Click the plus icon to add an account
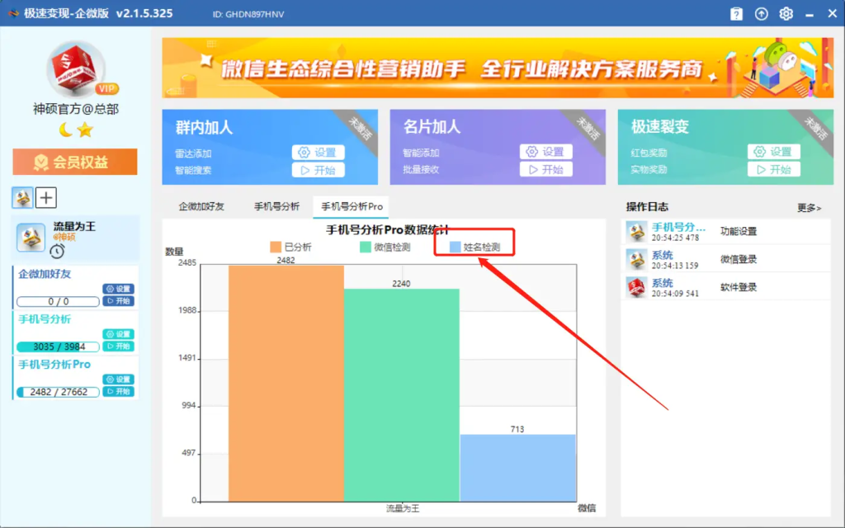Screen dimensions: 845x528 (46, 197)
